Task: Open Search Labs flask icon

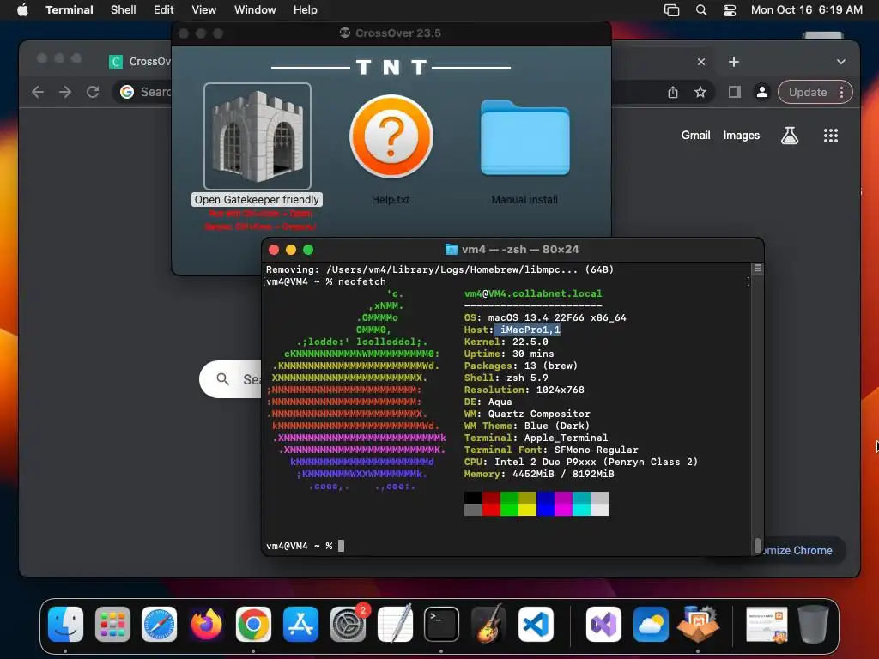Action: (790, 135)
